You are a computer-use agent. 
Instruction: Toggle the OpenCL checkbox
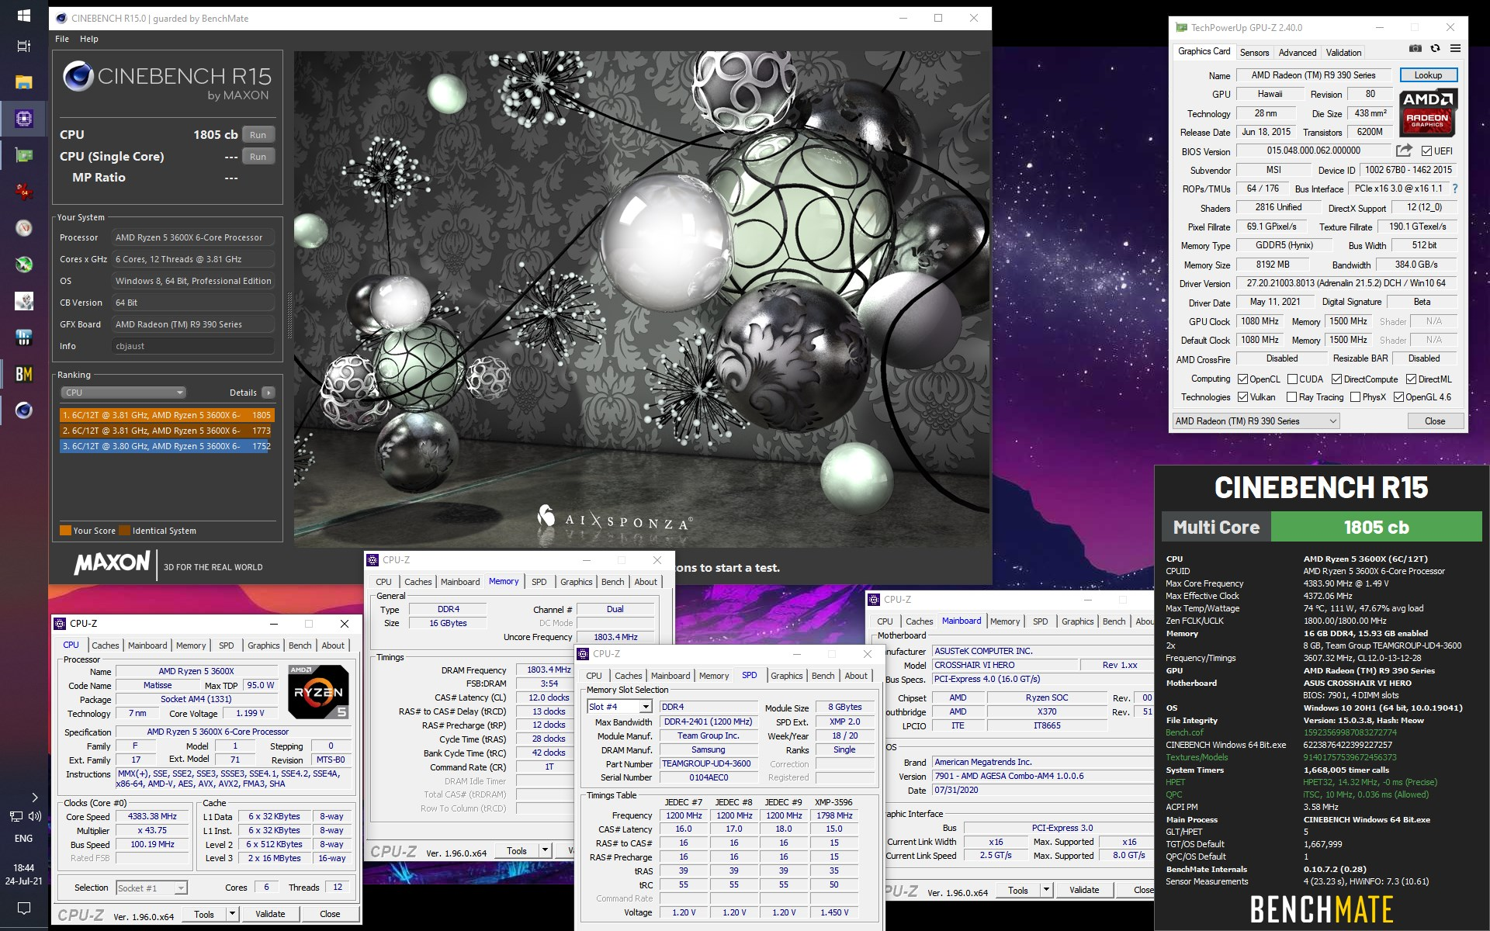(1242, 379)
